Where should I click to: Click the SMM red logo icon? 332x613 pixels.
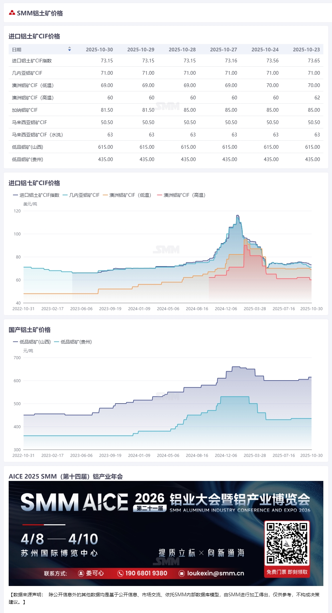(12, 13)
